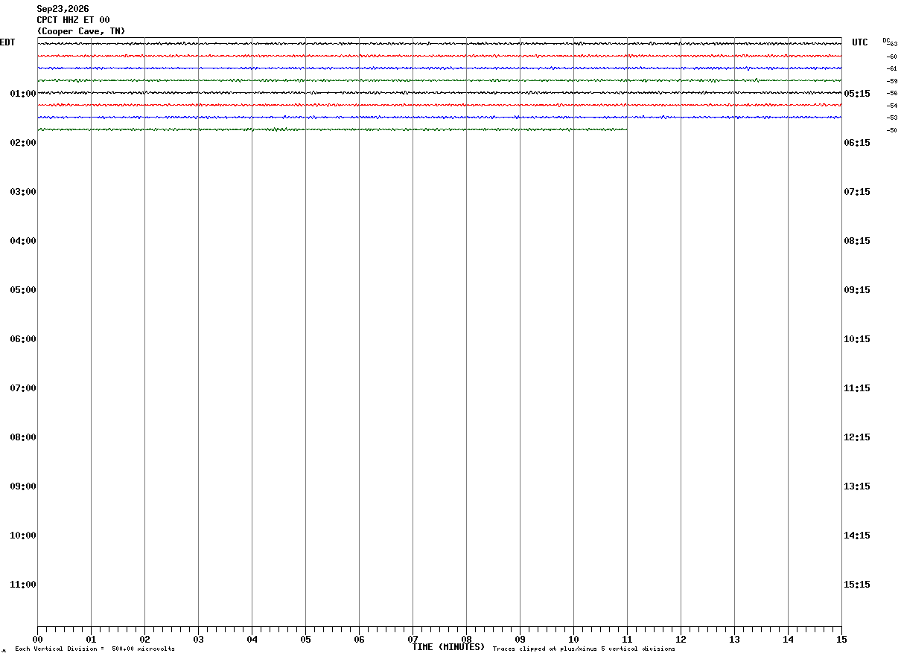The width and height of the screenshot is (901, 659).
Task: Click the traces clipped footer note
Action: (x=584, y=649)
